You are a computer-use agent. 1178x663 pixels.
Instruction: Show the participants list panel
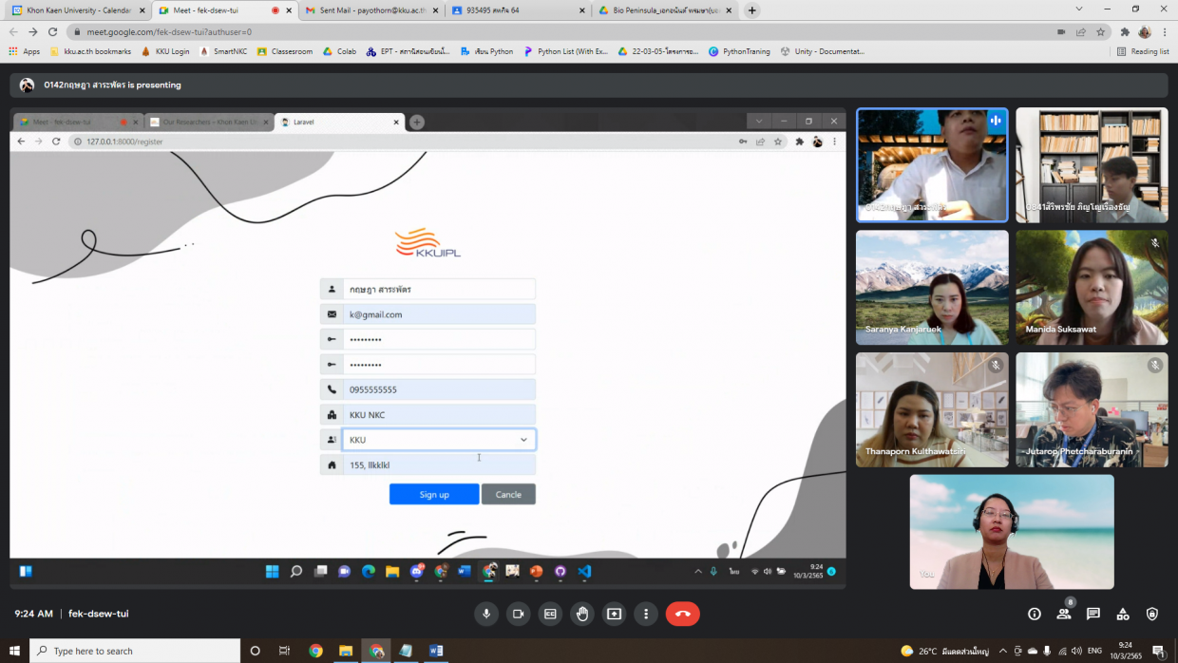pyautogui.click(x=1064, y=614)
